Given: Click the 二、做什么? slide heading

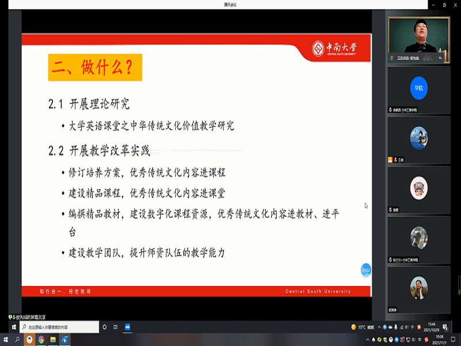Looking at the screenshot, I should click(95, 67).
